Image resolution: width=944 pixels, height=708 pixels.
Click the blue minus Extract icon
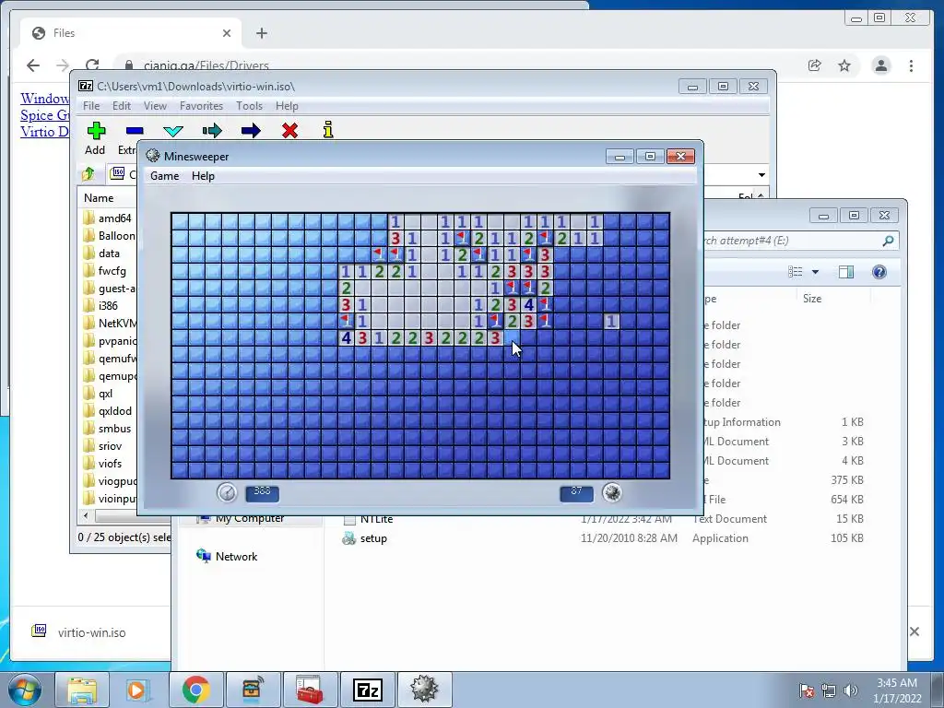(135, 130)
